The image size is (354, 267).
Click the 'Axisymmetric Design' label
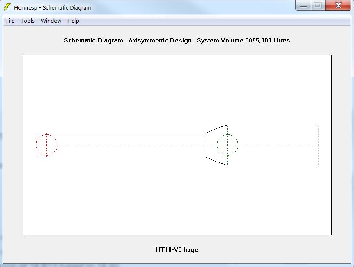(x=160, y=40)
